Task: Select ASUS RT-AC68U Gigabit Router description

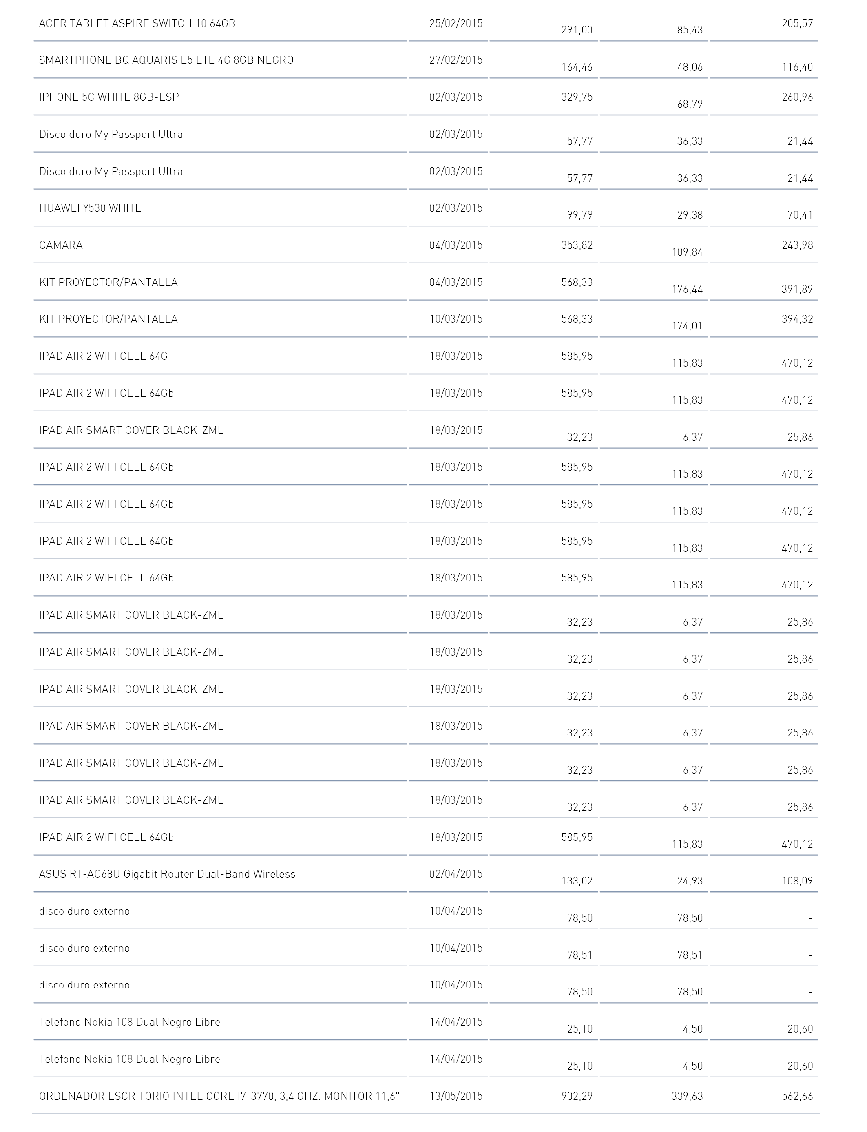Action: coord(167,875)
